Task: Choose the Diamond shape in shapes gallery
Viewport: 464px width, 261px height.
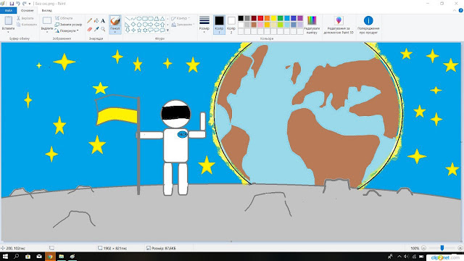Action: point(133,24)
